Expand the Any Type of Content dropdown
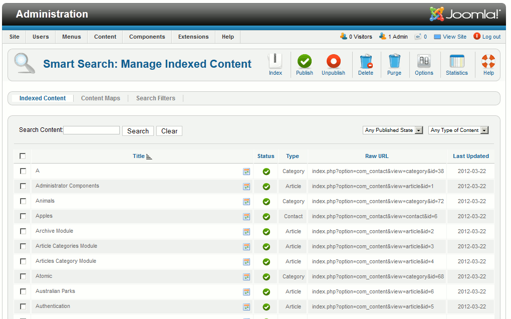The image size is (511, 319). coord(458,130)
